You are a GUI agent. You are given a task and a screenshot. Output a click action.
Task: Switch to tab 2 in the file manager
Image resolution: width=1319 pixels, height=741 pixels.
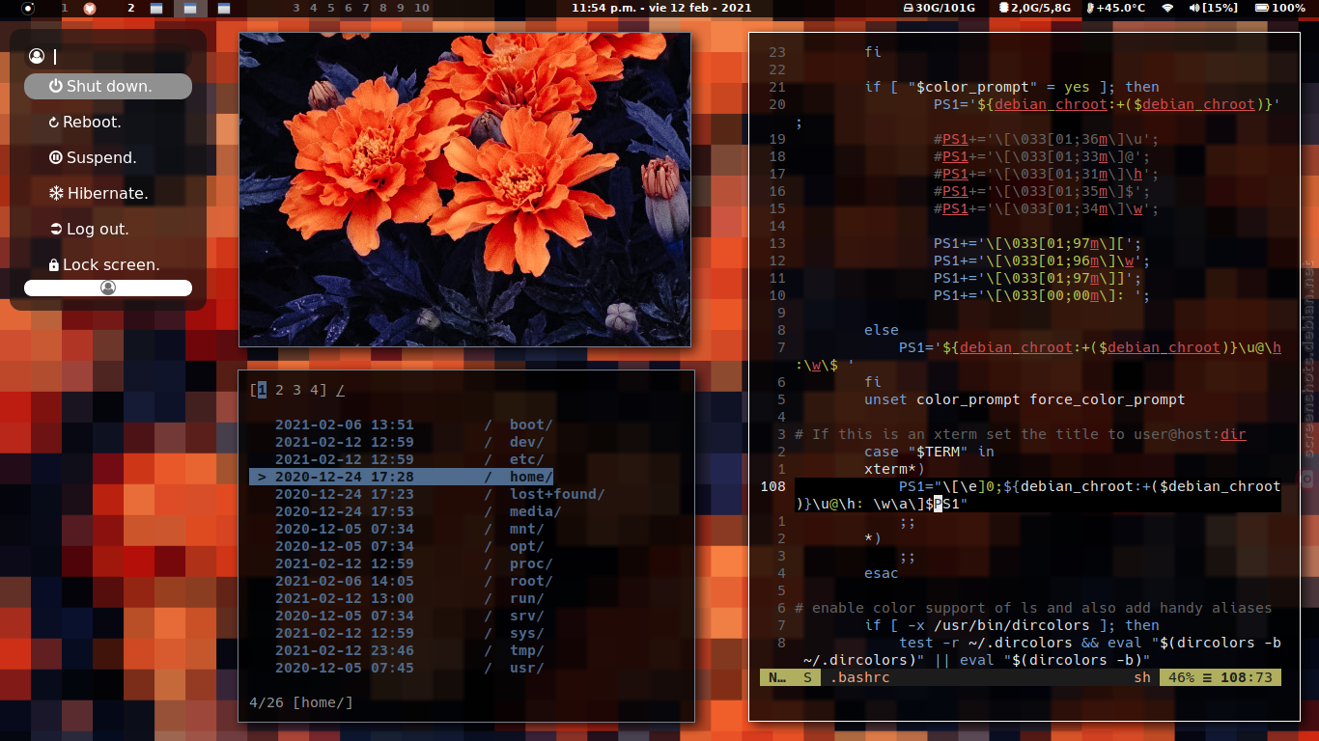coord(279,390)
